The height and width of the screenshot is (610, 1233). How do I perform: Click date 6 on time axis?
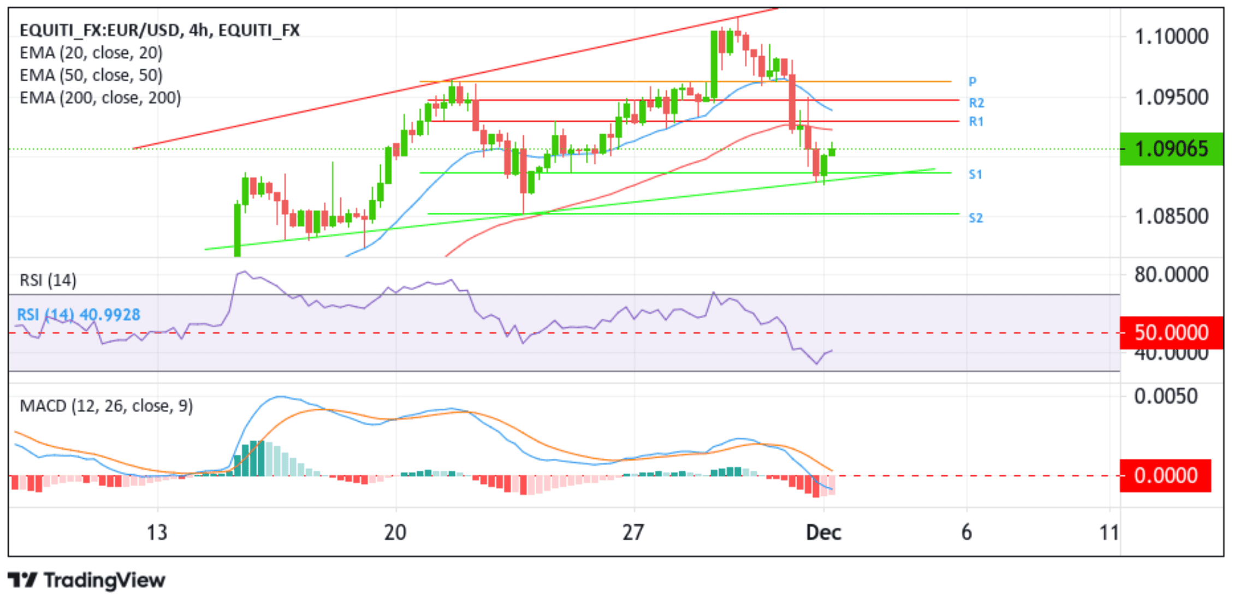(967, 533)
